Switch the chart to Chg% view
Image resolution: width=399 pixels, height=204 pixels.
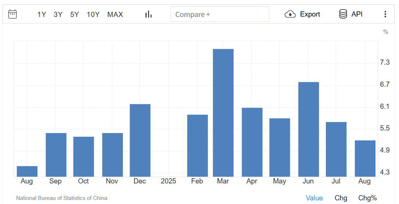pos(367,198)
